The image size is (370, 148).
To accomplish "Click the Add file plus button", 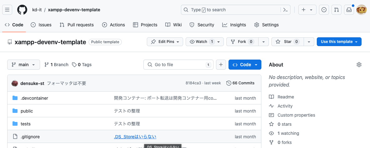I will 221,65.
